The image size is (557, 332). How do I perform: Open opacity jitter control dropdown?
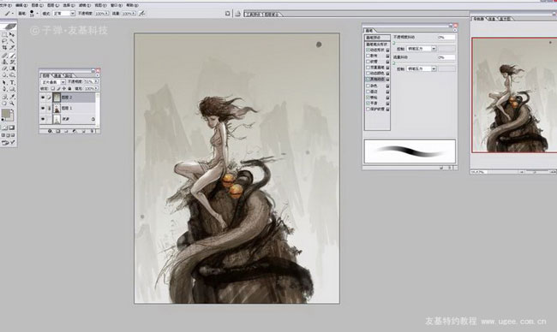[434, 49]
